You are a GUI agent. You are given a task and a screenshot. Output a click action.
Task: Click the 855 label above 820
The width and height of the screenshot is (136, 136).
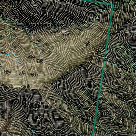coord(101,101)
